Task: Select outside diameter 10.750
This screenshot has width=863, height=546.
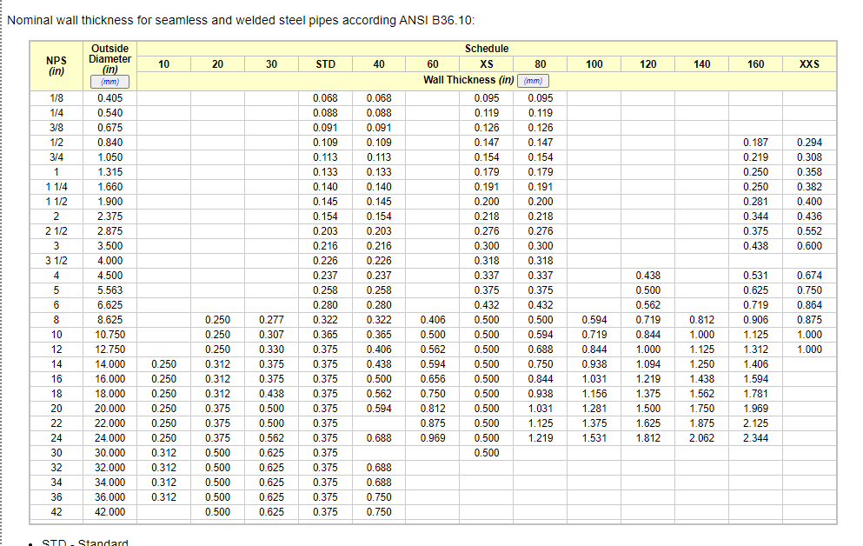Action: point(110,335)
